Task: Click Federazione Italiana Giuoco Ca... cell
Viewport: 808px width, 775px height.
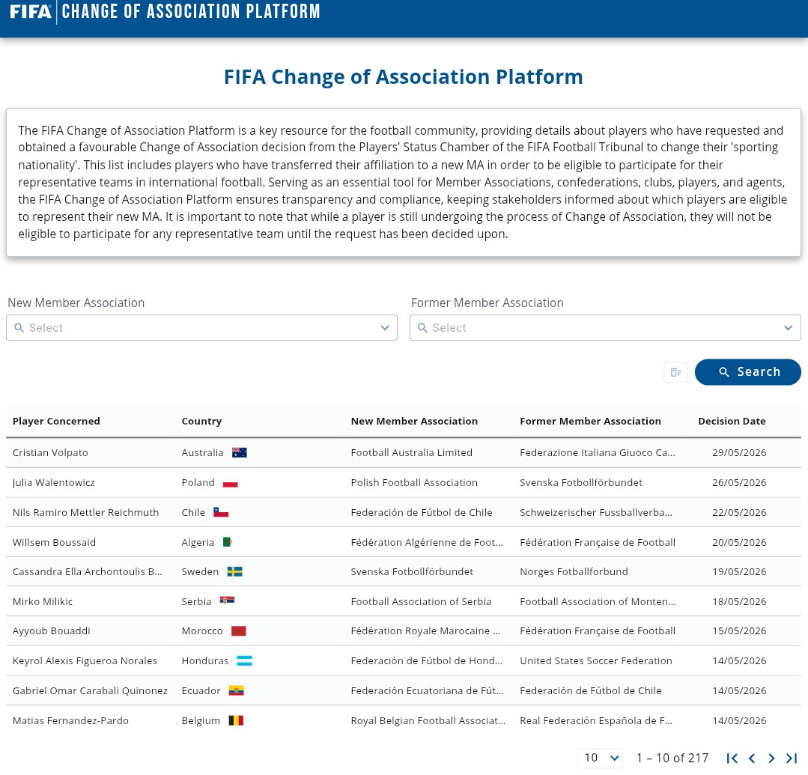Action: [x=598, y=452]
